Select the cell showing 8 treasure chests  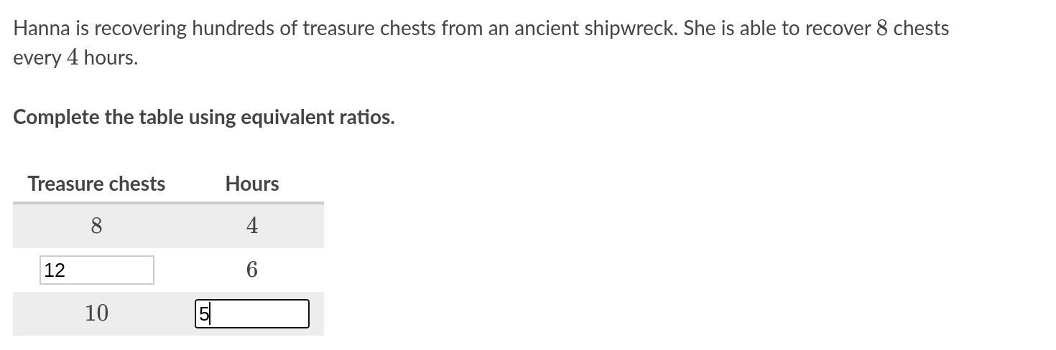(96, 226)
